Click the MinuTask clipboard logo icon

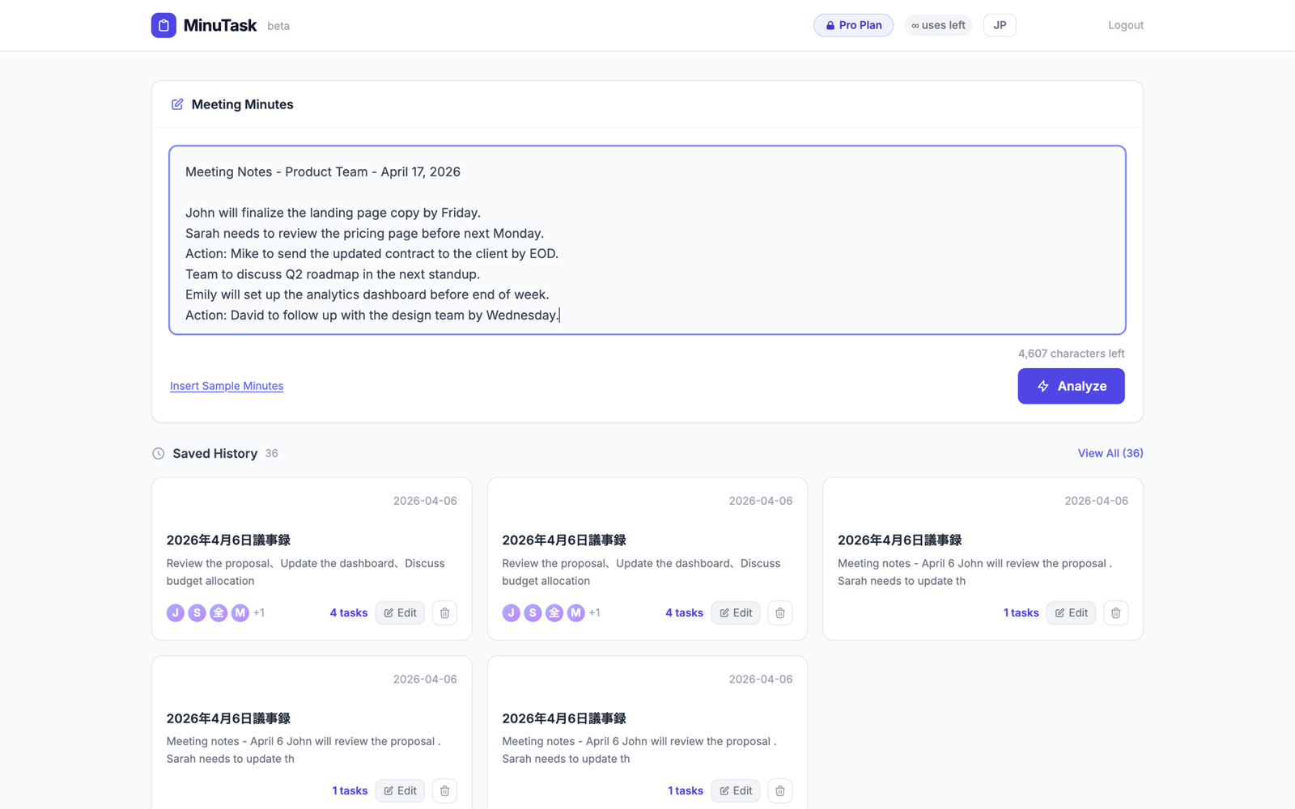coord(163,25)
